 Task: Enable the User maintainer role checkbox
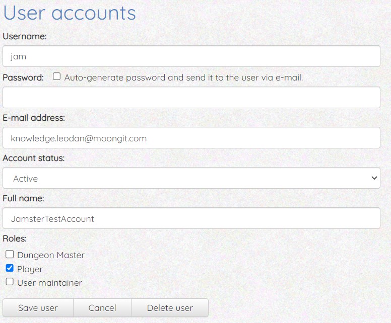(10, 282)
